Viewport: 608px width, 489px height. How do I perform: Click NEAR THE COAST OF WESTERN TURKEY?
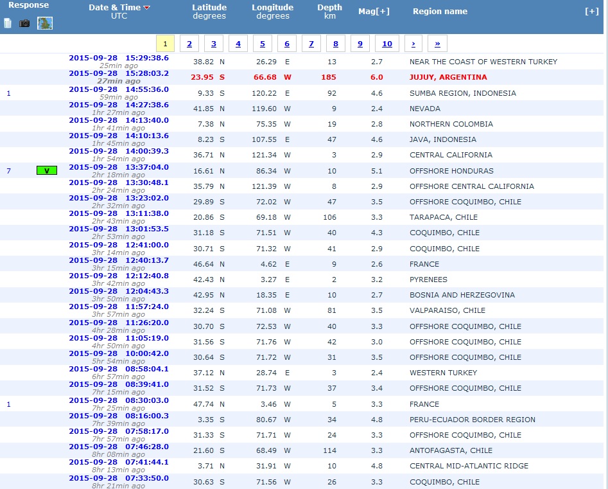pos(483,62)
